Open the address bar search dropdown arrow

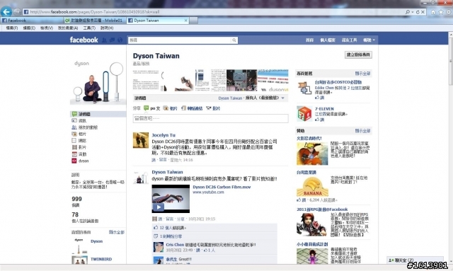pos(412,12)
